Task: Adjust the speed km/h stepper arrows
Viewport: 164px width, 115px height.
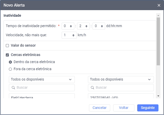Action: tap(74, 35)
